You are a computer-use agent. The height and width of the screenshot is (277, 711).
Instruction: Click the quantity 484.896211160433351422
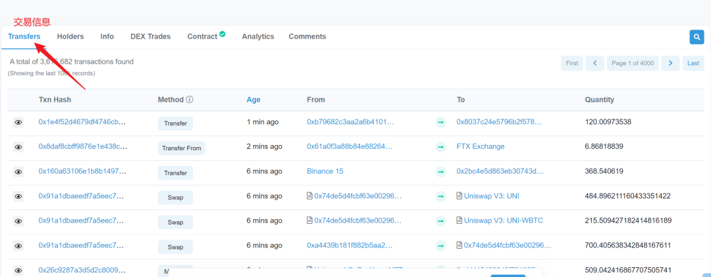pos(627,196)
